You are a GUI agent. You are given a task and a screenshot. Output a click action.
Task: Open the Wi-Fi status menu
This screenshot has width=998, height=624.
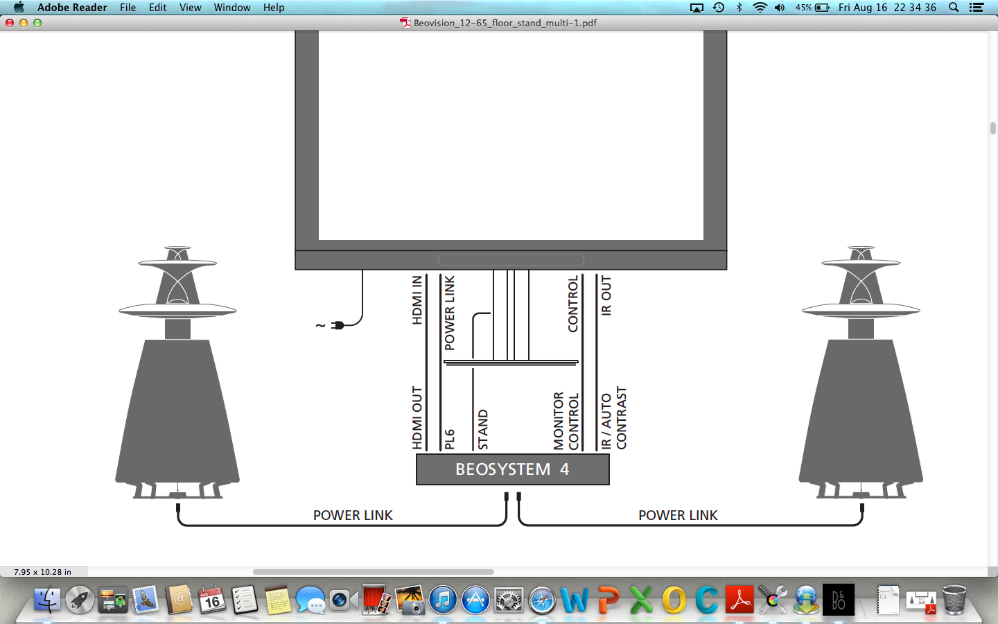pyautogui.click(x=760, y=8)
